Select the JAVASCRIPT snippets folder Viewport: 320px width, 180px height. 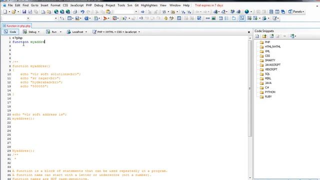pos(270,65)
